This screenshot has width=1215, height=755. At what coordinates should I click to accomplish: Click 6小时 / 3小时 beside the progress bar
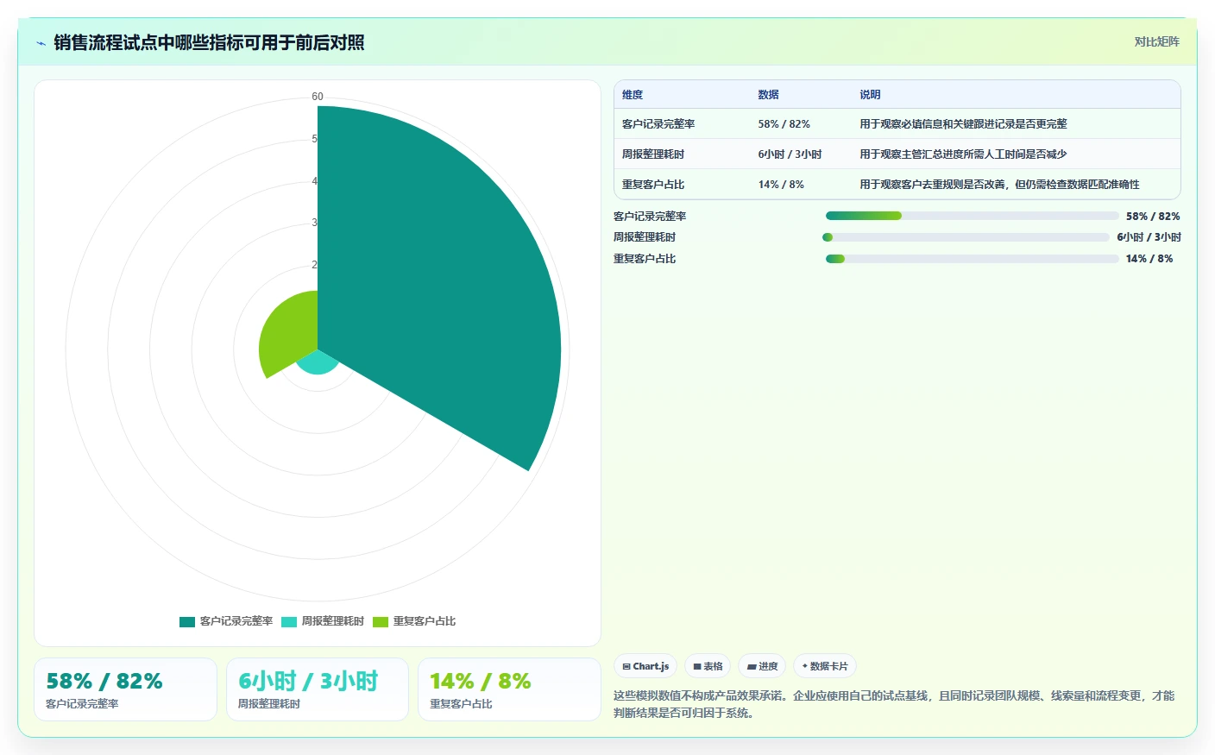[x=1149, y=237]
